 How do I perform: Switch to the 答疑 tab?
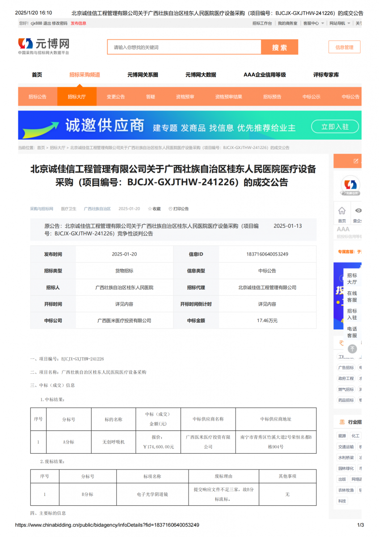151,97
